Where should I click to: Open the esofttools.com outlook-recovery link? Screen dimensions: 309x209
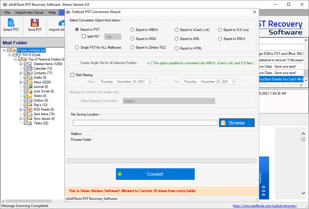[265, 206]
